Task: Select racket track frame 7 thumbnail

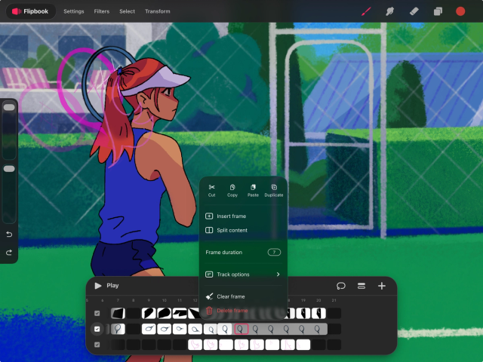Action: click(118, 329)
